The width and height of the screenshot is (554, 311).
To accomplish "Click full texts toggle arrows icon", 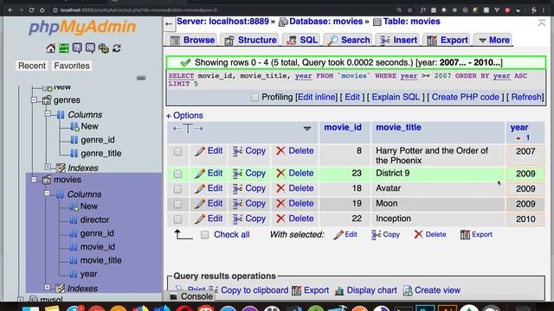I will [x=188, y=129].
